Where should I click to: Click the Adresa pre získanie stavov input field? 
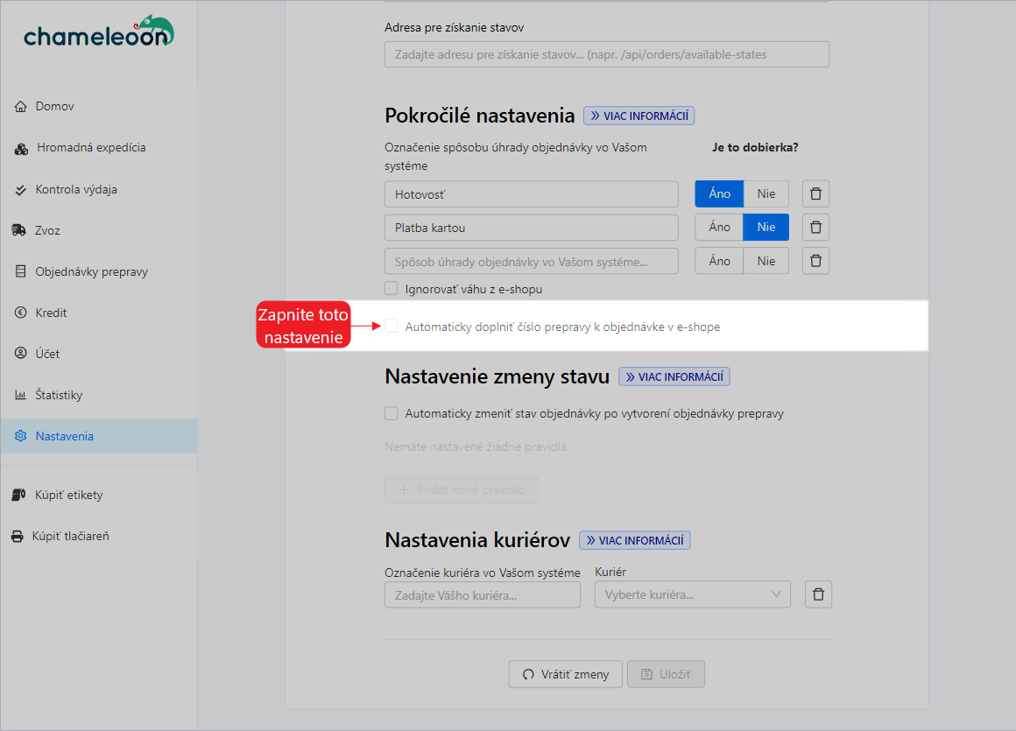[606, 53]
